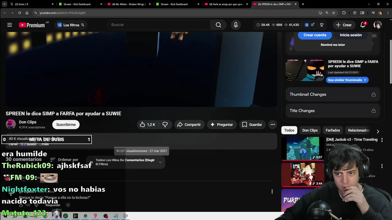Subscribe with the Suscribirme button
Image resolution: width=392 pixels, height=220 pixels.
66,125
